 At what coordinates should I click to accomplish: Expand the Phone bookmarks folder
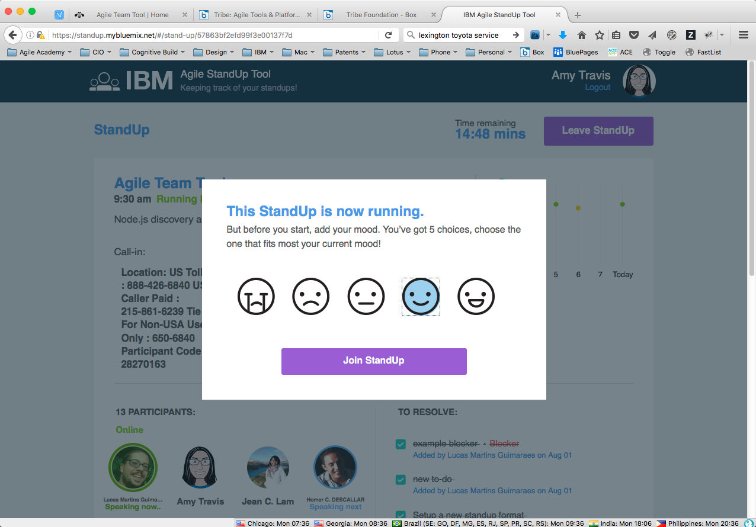[x=438, y=52]
